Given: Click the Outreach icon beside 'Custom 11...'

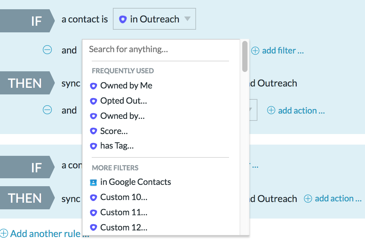Looking at the screenshot, I should click(x=93, y=213).
